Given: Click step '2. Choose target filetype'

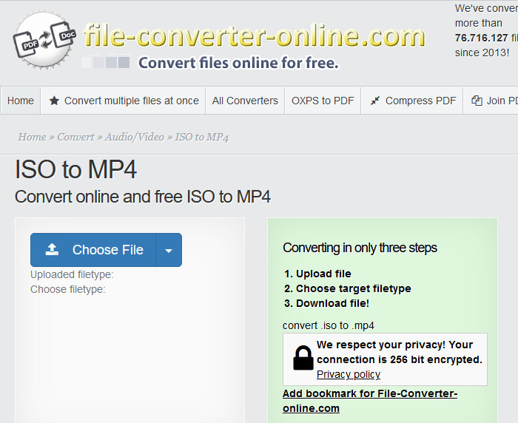Looking at the screenshot, I should click(x=348, y=288).
